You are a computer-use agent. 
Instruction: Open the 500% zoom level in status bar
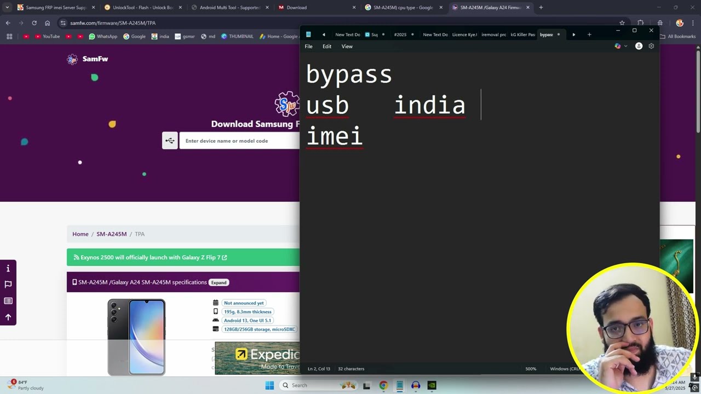coord(531,369)
